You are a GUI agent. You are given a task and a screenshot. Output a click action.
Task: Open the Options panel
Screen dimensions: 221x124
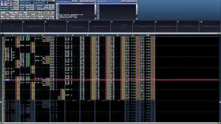tap(34, 17)
